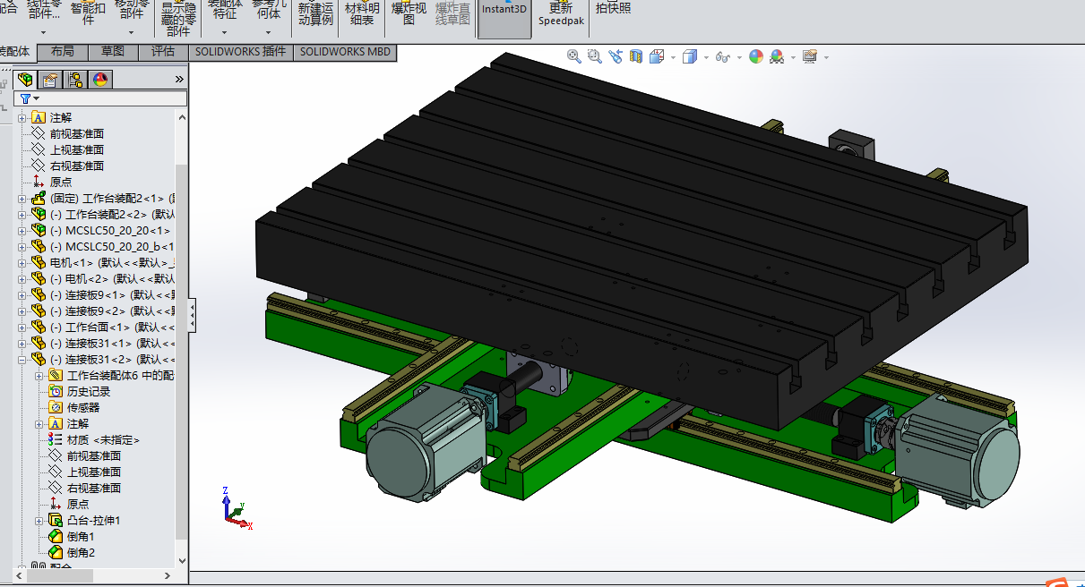Click Edit Appearance color ball icon
This screenshot has width=1085, height=587.
[x=756, y=56]
